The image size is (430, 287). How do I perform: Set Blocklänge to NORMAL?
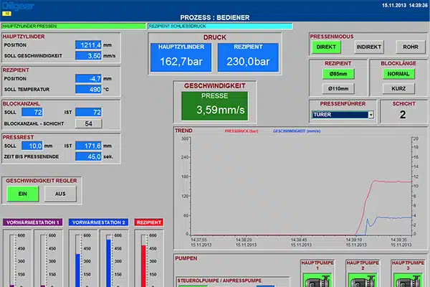398,74
